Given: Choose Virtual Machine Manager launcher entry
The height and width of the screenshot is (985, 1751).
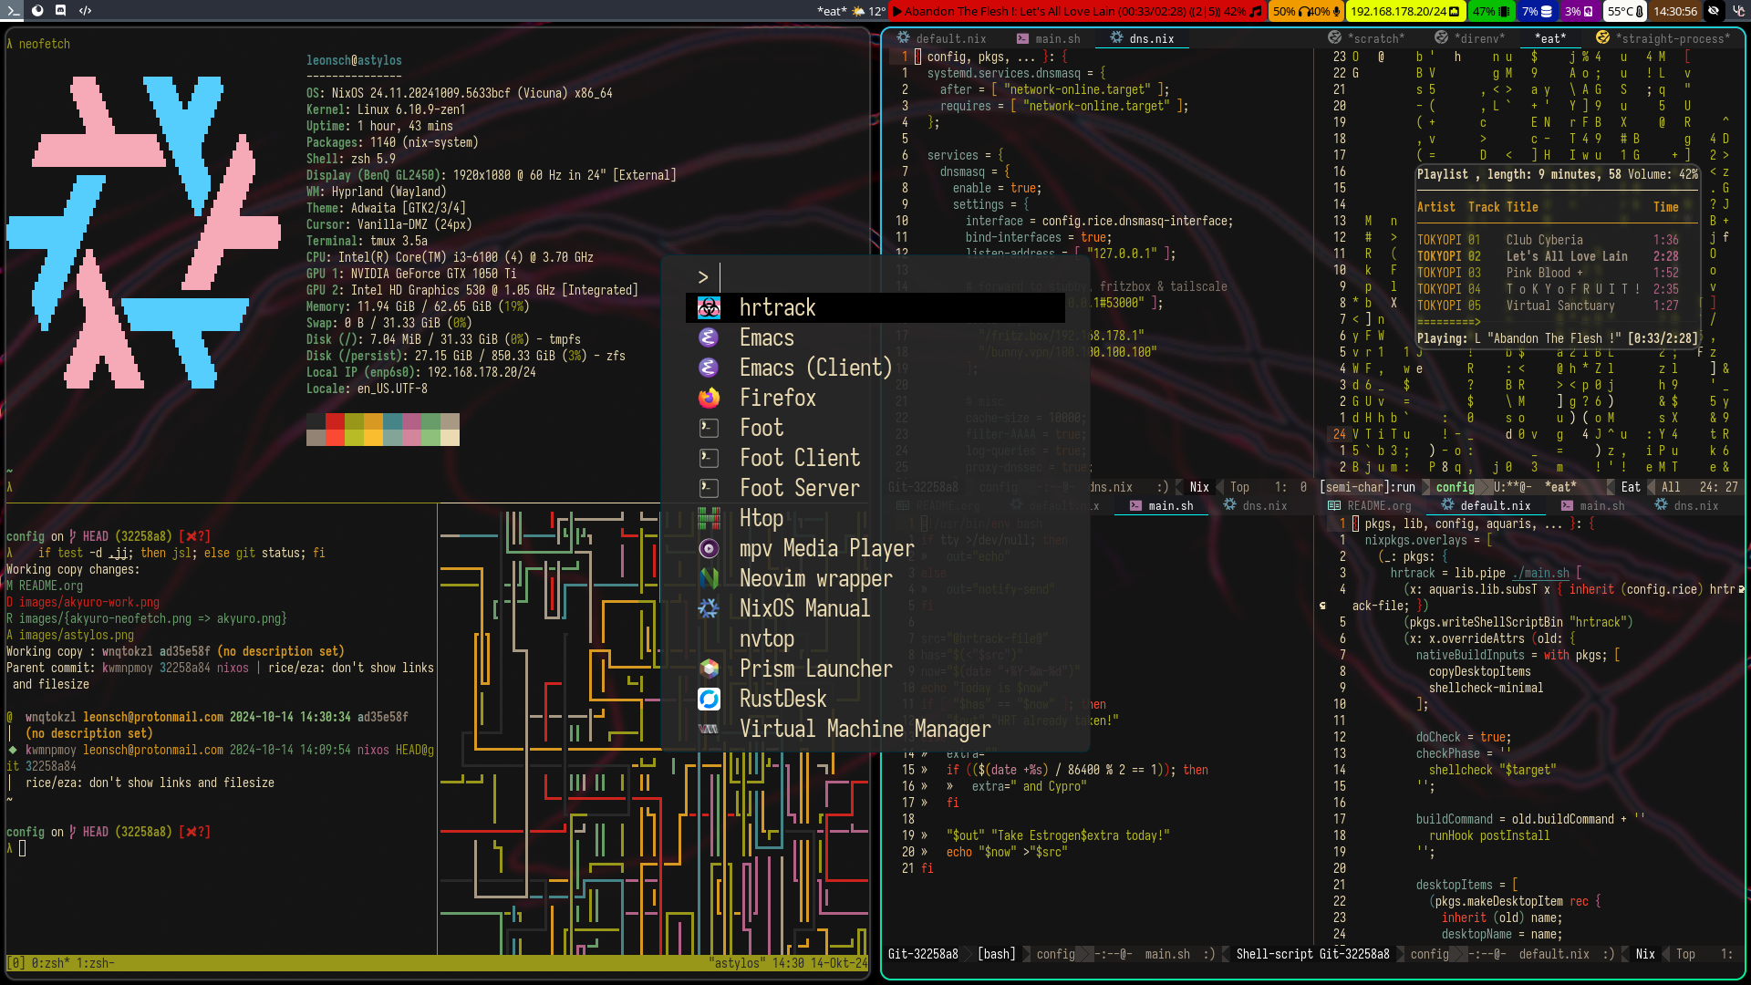Looking at the screenshot, I should [x=864, y=730].
